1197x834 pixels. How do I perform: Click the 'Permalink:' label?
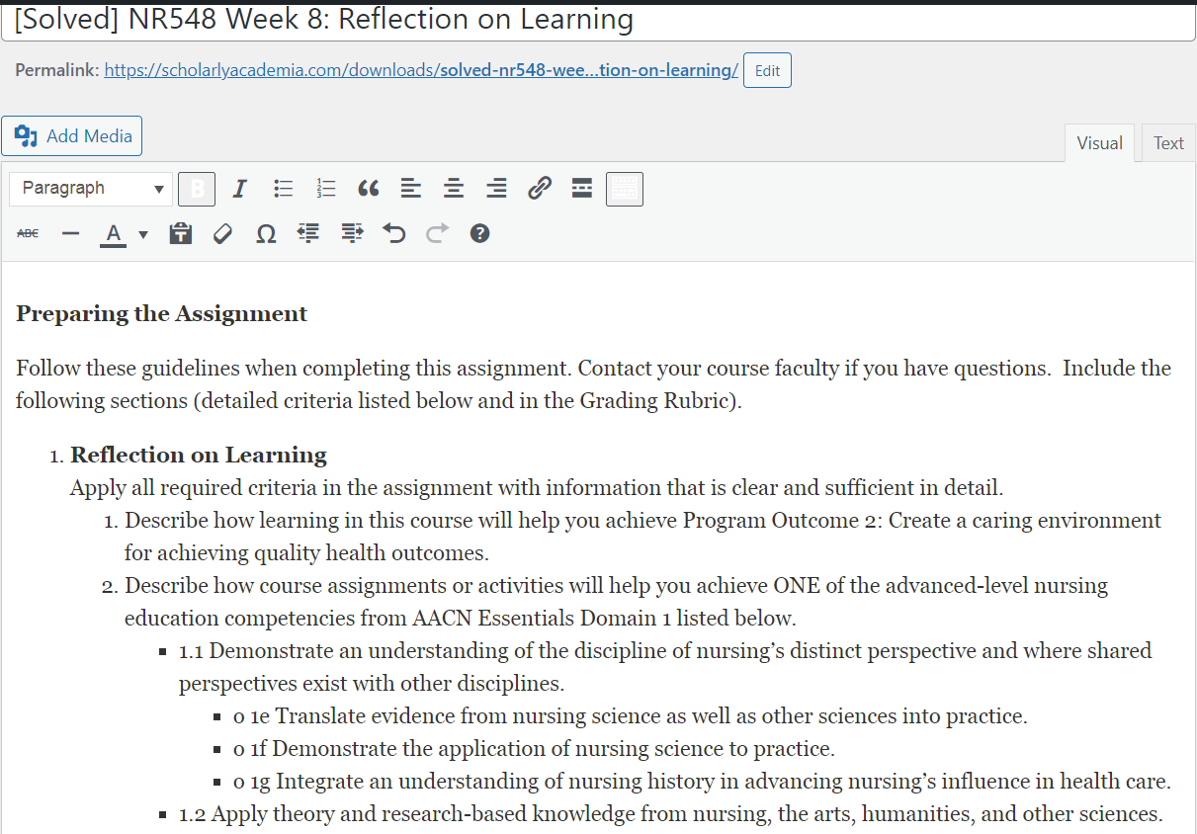click(x=57, y=71)
